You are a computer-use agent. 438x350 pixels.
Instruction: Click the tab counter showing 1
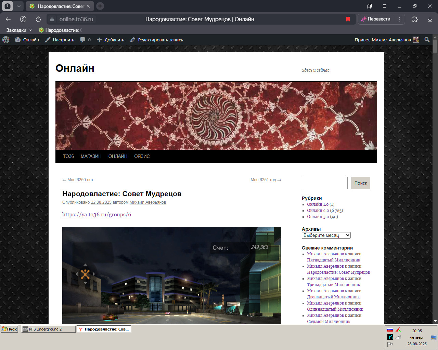click(x=8, y=6)
